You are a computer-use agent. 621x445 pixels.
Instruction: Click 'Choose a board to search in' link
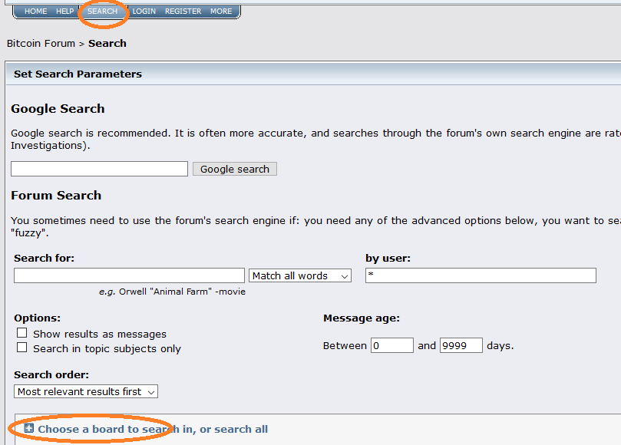coord(153,429)
